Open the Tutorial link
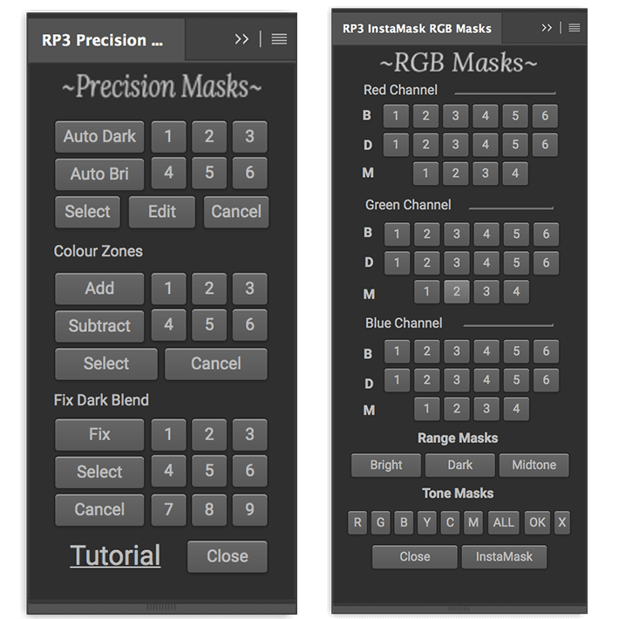Viewport: 619px width, 619px height. tap(115, 555)
